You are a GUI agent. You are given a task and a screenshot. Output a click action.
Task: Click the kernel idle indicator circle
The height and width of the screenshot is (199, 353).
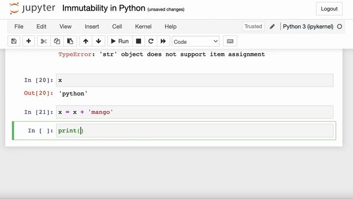coord(340,27)
